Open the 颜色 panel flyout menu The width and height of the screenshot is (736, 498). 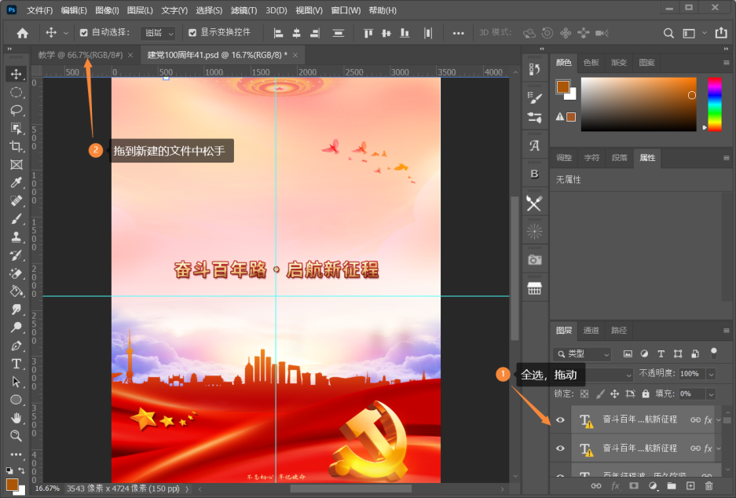coord(726,62)
